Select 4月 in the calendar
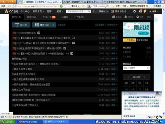Screen dimensions: 165x124 (x=147, y=83)
